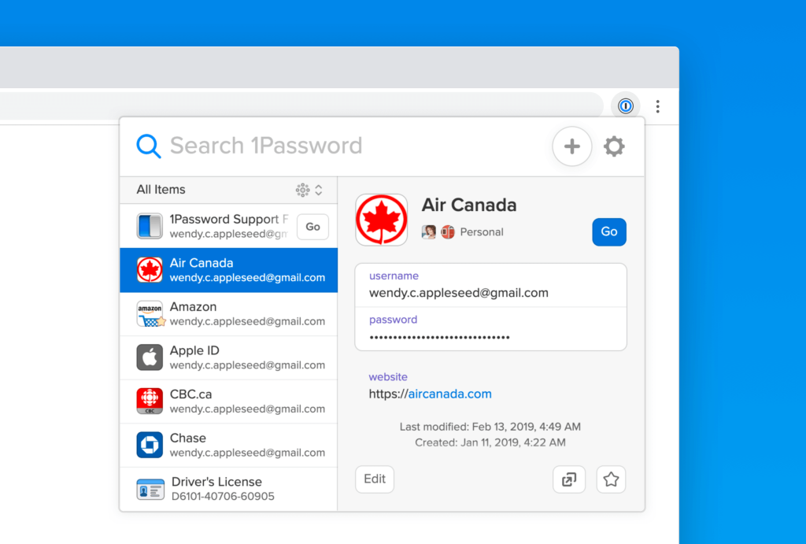Screen dimensions: 806x544
Task: Click the Amazon shopping cart icon
Action: tap(150, 314)
